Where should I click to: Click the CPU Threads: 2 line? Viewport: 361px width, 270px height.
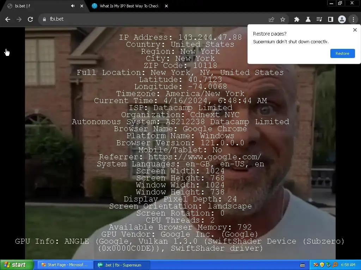(180, 220)
